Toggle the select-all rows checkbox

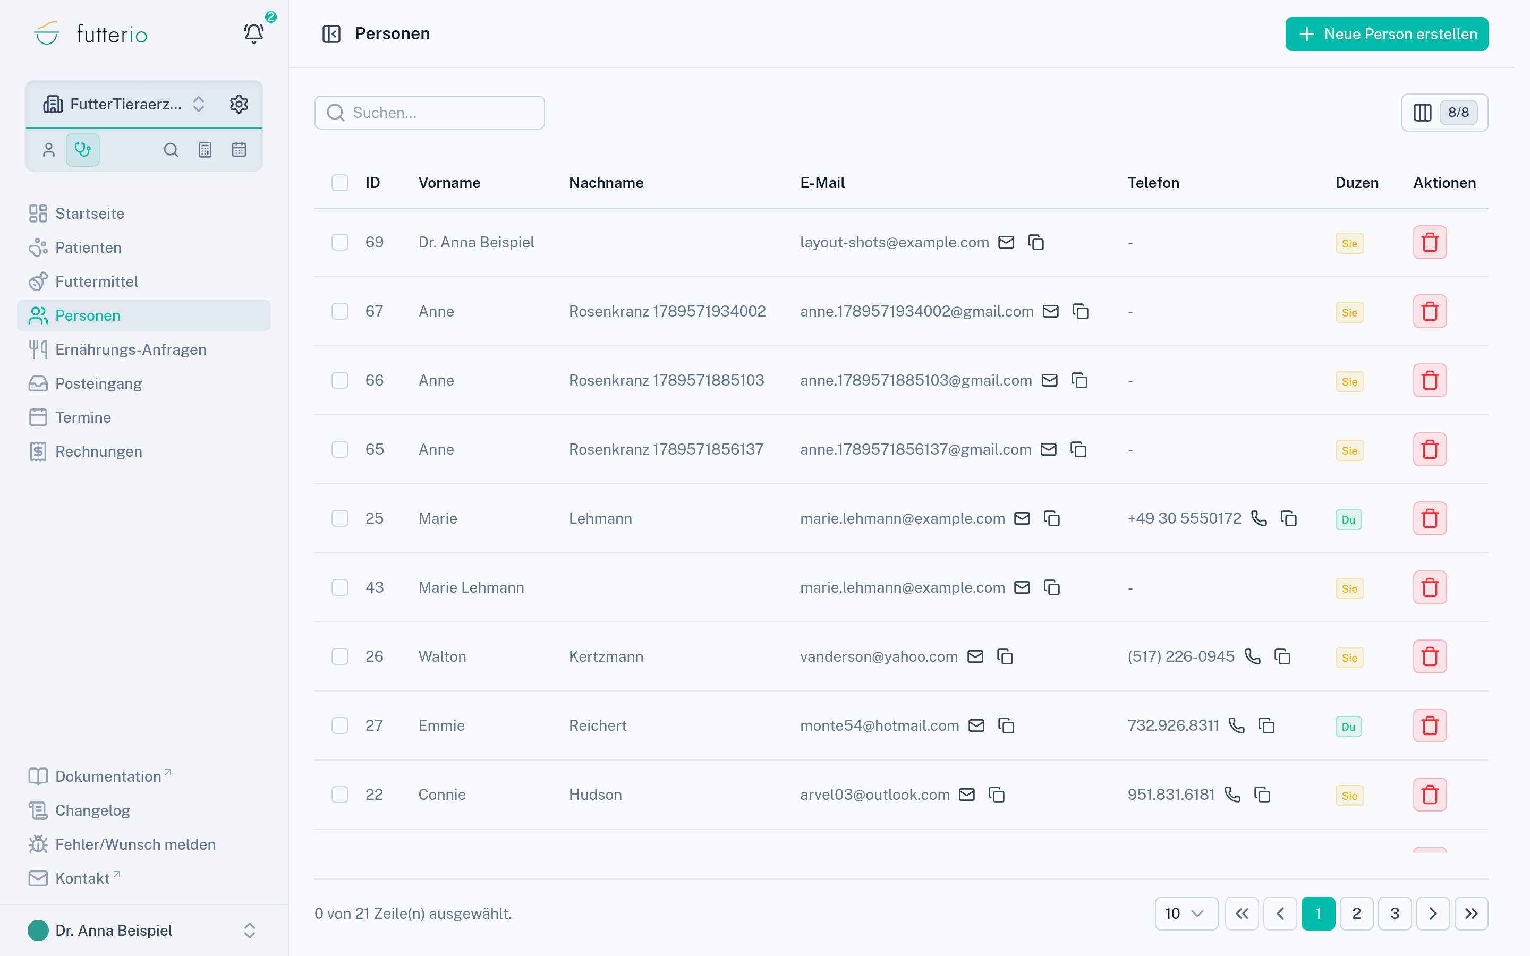(340, 183)
